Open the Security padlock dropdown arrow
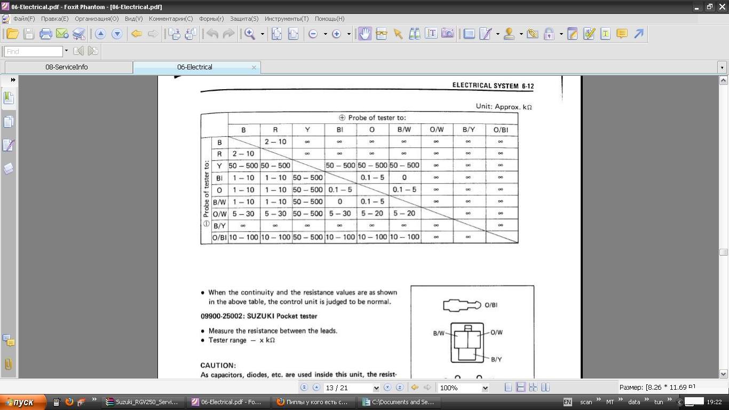729x410 pixels. (x=561, y=34)
